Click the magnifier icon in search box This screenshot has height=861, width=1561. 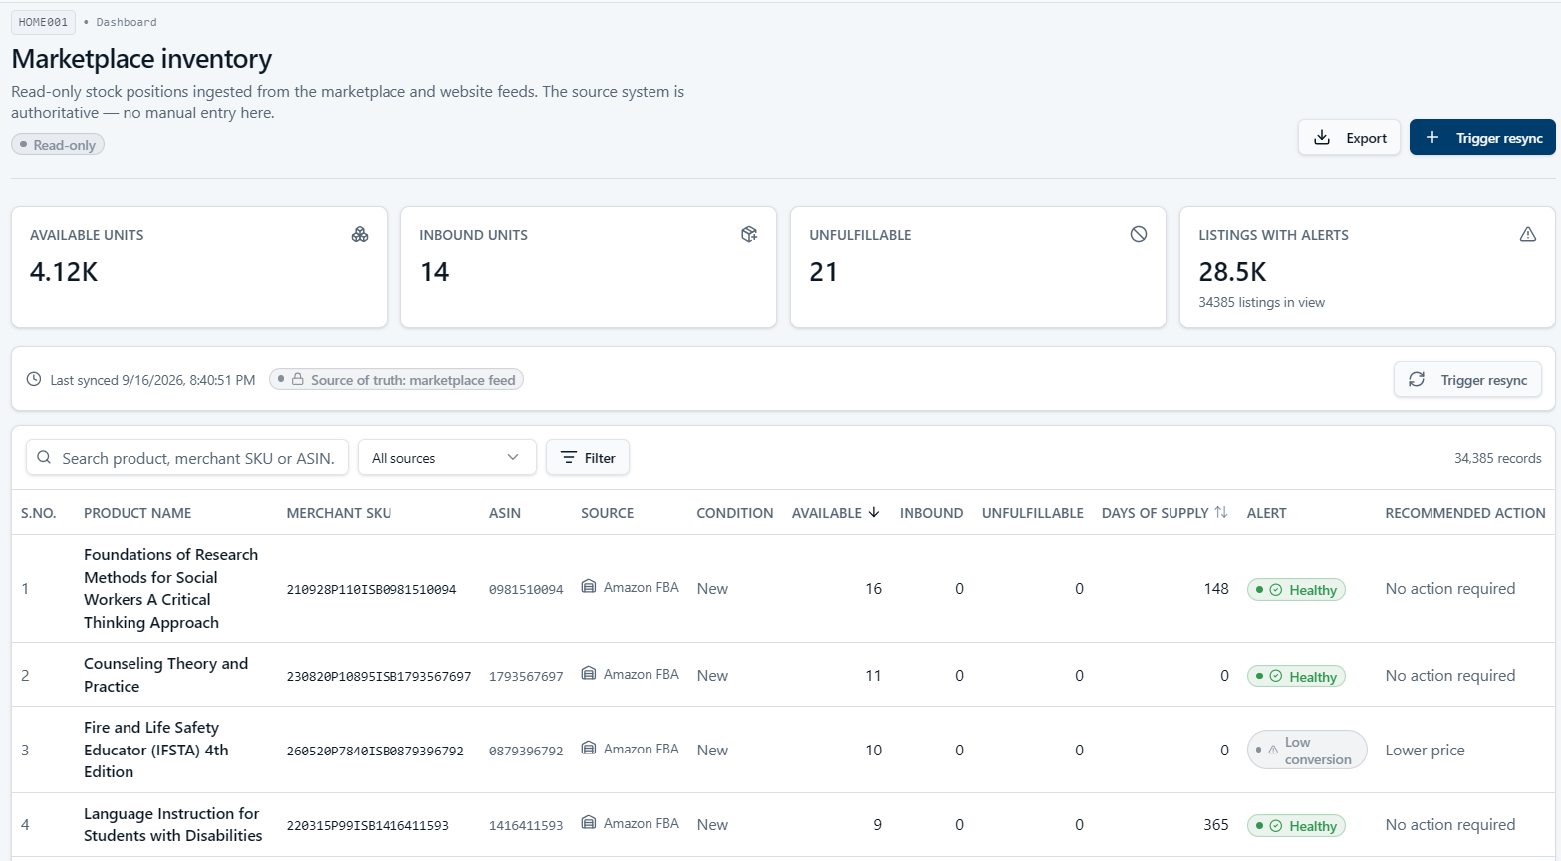coord(44,457)
